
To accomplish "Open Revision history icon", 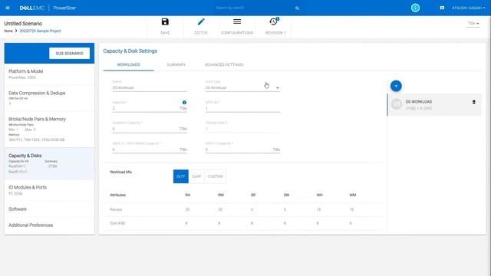I will [274, 21].
